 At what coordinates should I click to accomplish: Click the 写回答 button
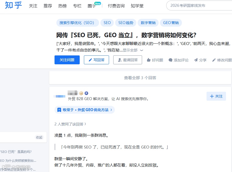pos(96,60)
